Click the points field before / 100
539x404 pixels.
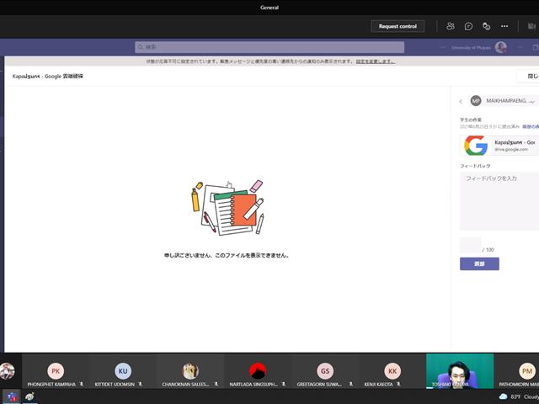(470, 245)
